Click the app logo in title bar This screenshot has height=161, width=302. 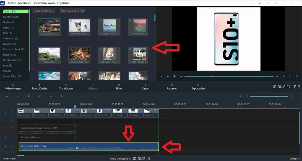click(3, 3)
